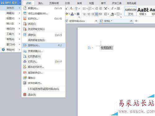Click the shading paint bucket icon

tap(112, 14)
